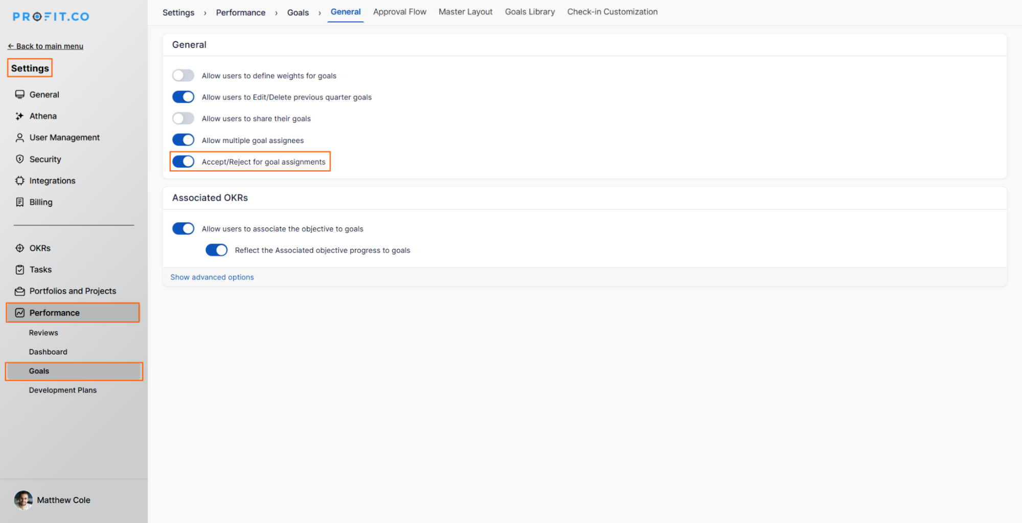Enable define weights for goals toggle
The height and width of the screenshot is (523, 1022).
coord(183,76)
